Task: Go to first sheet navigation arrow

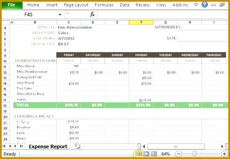Action: click(x=4, y=146)
